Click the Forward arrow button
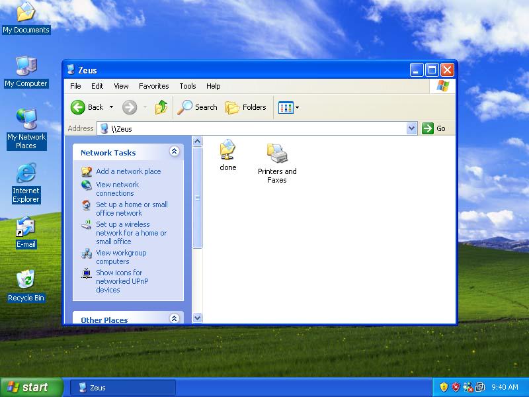The width and height of the screenshot is (529, 397). point(130,107)
